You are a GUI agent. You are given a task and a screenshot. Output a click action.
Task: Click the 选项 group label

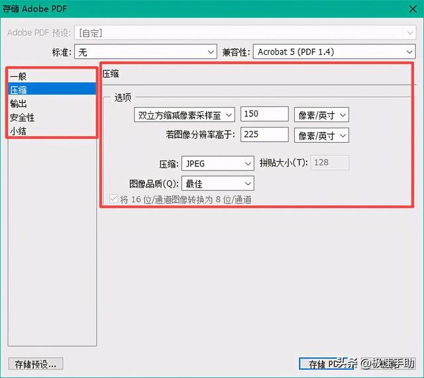[x=123, y=97]
